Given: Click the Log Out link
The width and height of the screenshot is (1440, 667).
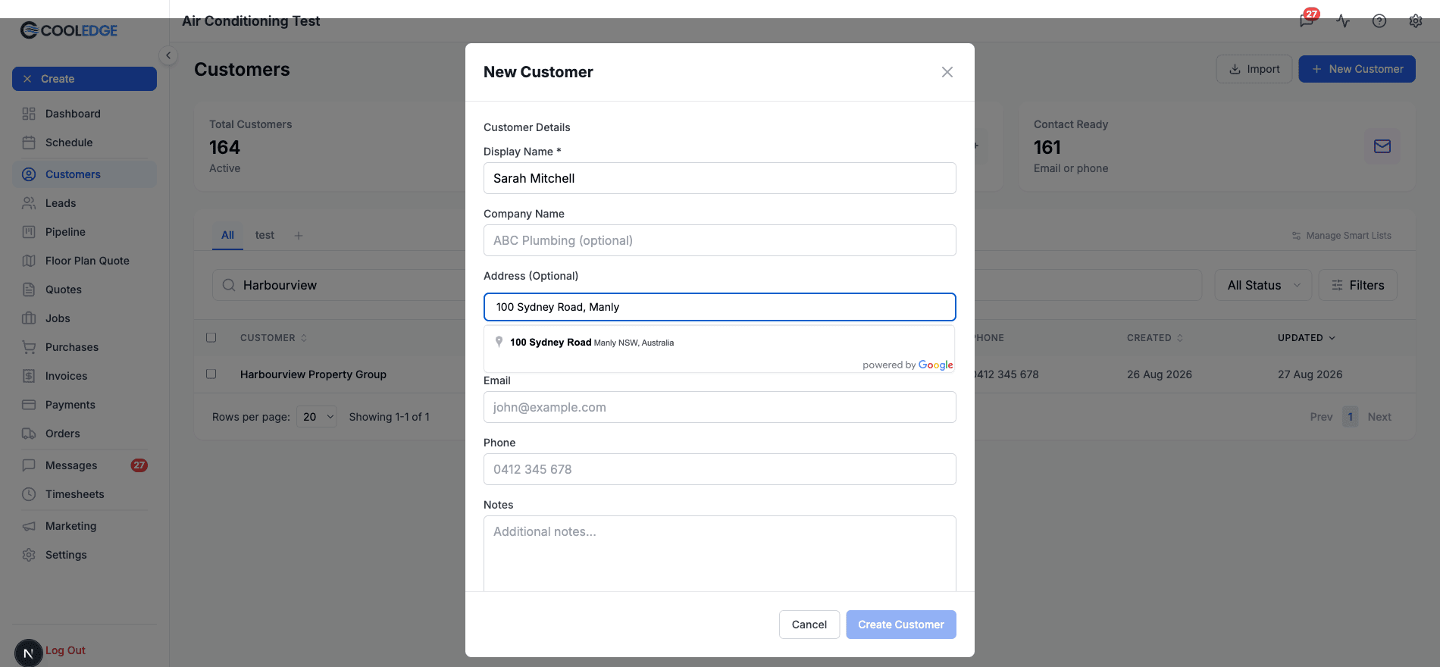Looking at the screenshot, I should click(65, 650).
